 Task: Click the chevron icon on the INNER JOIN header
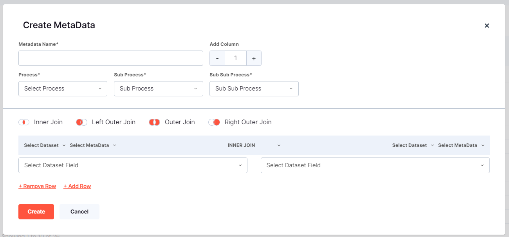[x=279, y=145]
